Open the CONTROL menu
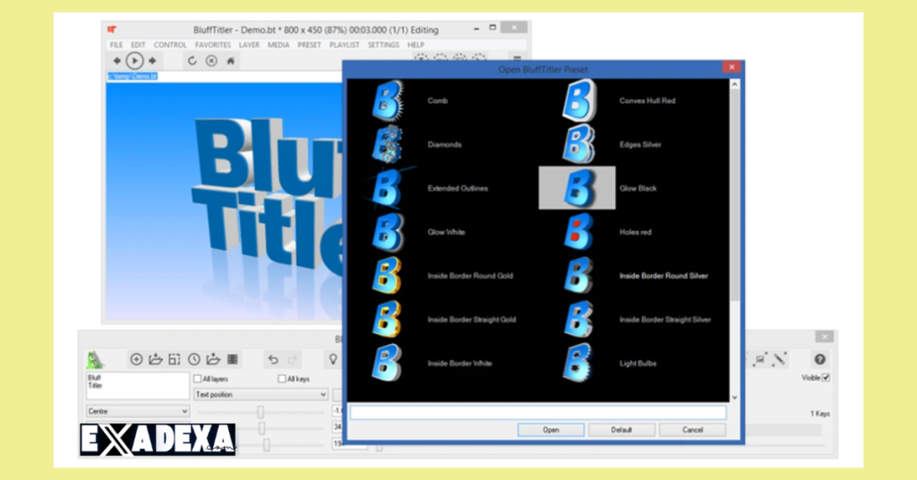Image resolution: width=917 pixels, height=480 pixels. [170, 45]
